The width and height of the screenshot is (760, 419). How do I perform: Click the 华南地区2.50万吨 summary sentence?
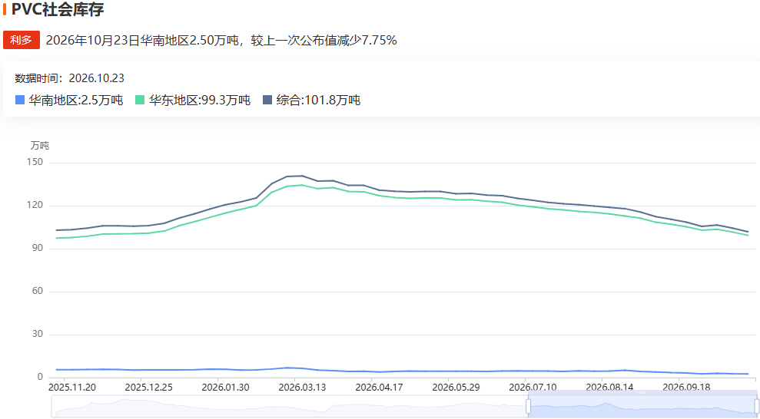click(x=221, y=40)
